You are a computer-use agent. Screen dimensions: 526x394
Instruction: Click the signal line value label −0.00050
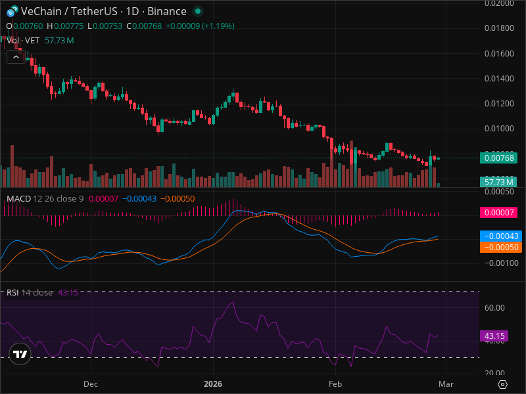[x=500, y=248]
